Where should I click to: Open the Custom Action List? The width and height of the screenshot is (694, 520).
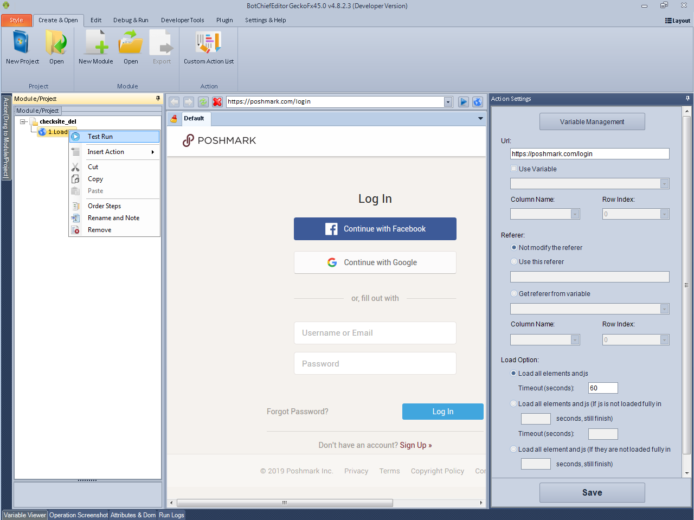209,43
